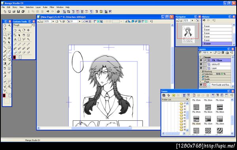Image resolution: width=237 pixels, height=150 pixels.
Task: Toggle visibility of the layer named Layer
Action: click(201, 68)
